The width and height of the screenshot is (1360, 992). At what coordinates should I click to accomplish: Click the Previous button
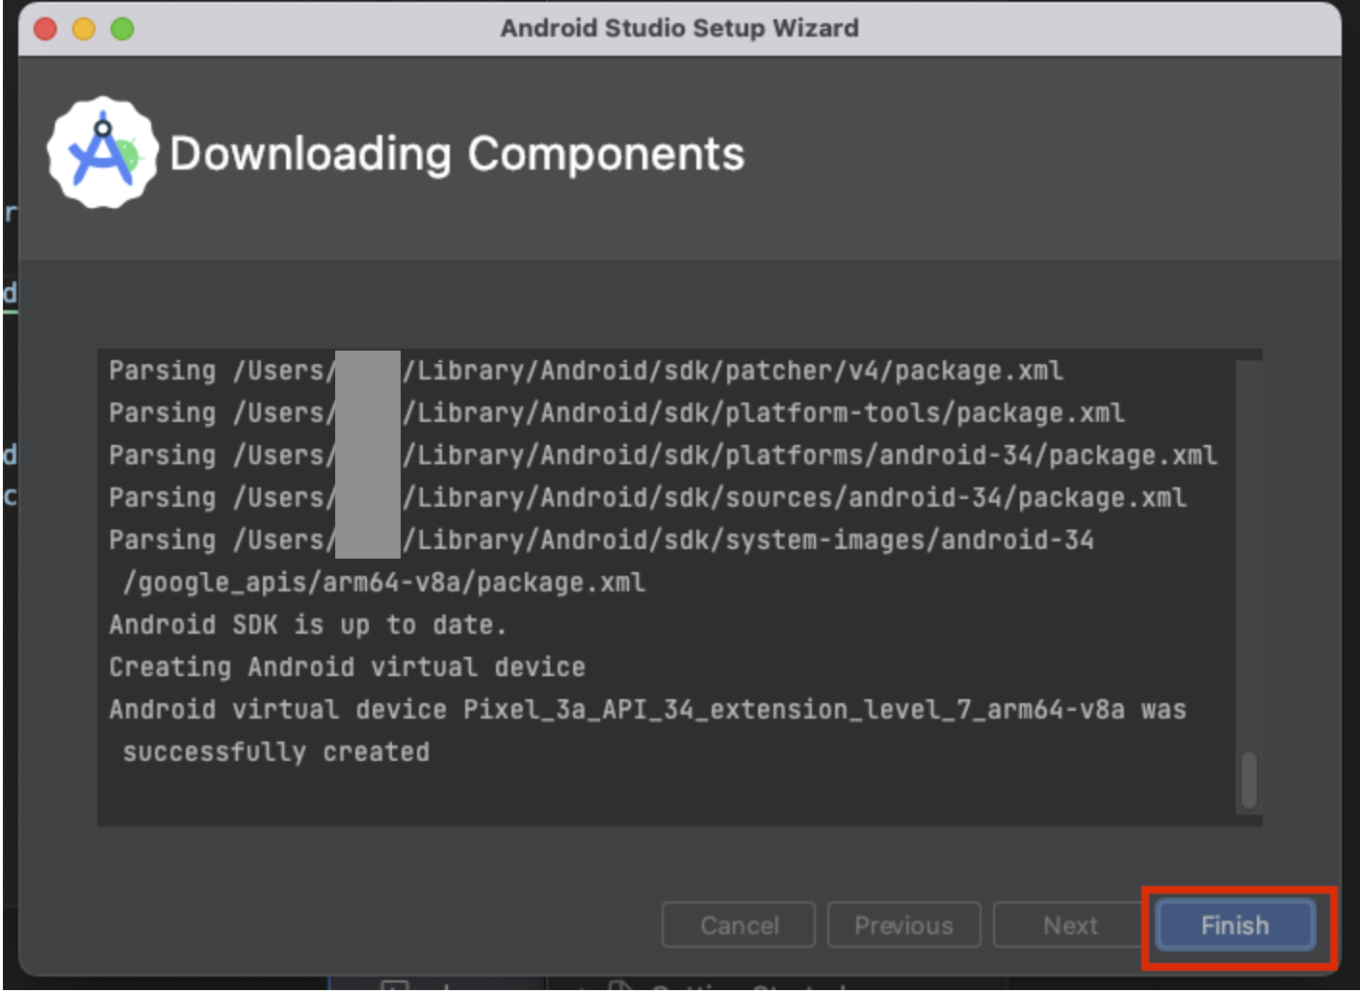[x=903, y=926]
